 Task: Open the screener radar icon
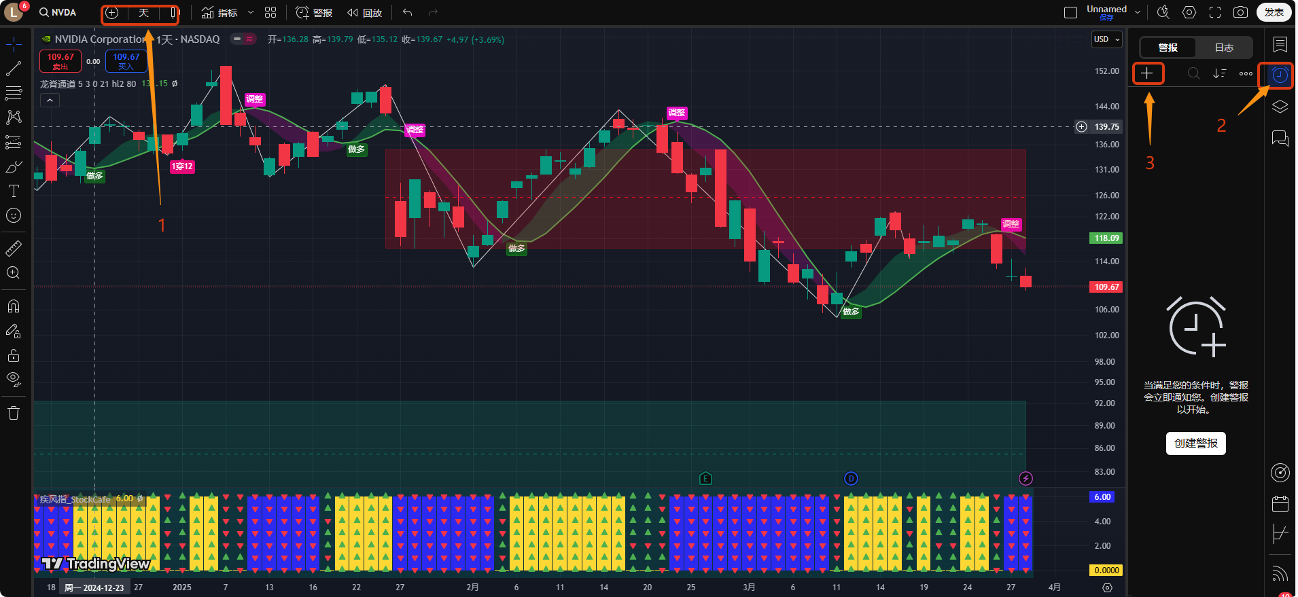click(x=1280, y=473)
